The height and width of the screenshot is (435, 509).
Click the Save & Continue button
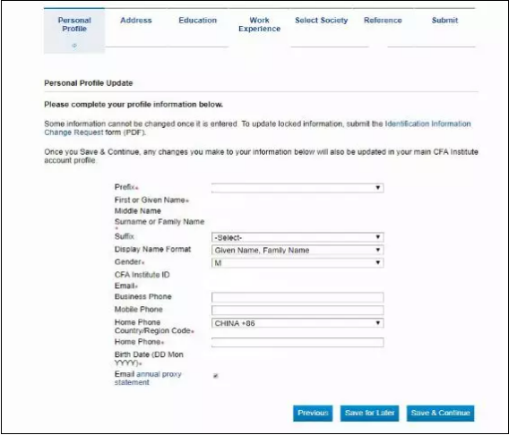(x=441, y=414)
